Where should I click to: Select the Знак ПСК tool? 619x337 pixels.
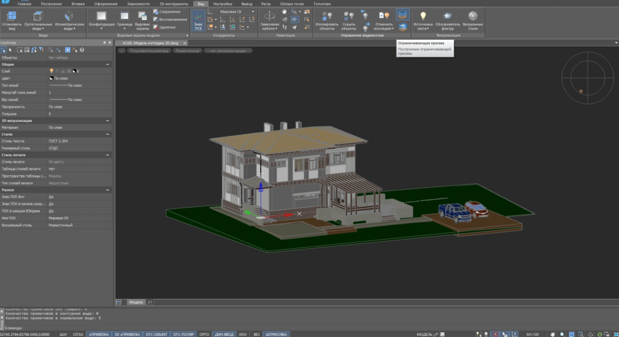tap(198, 20)
